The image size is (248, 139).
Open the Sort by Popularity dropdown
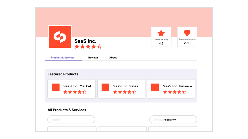[x=173, y=120]
